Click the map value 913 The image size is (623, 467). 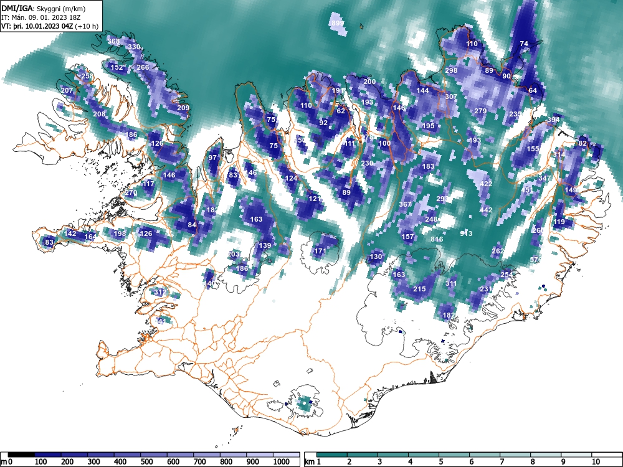(466, 233)
